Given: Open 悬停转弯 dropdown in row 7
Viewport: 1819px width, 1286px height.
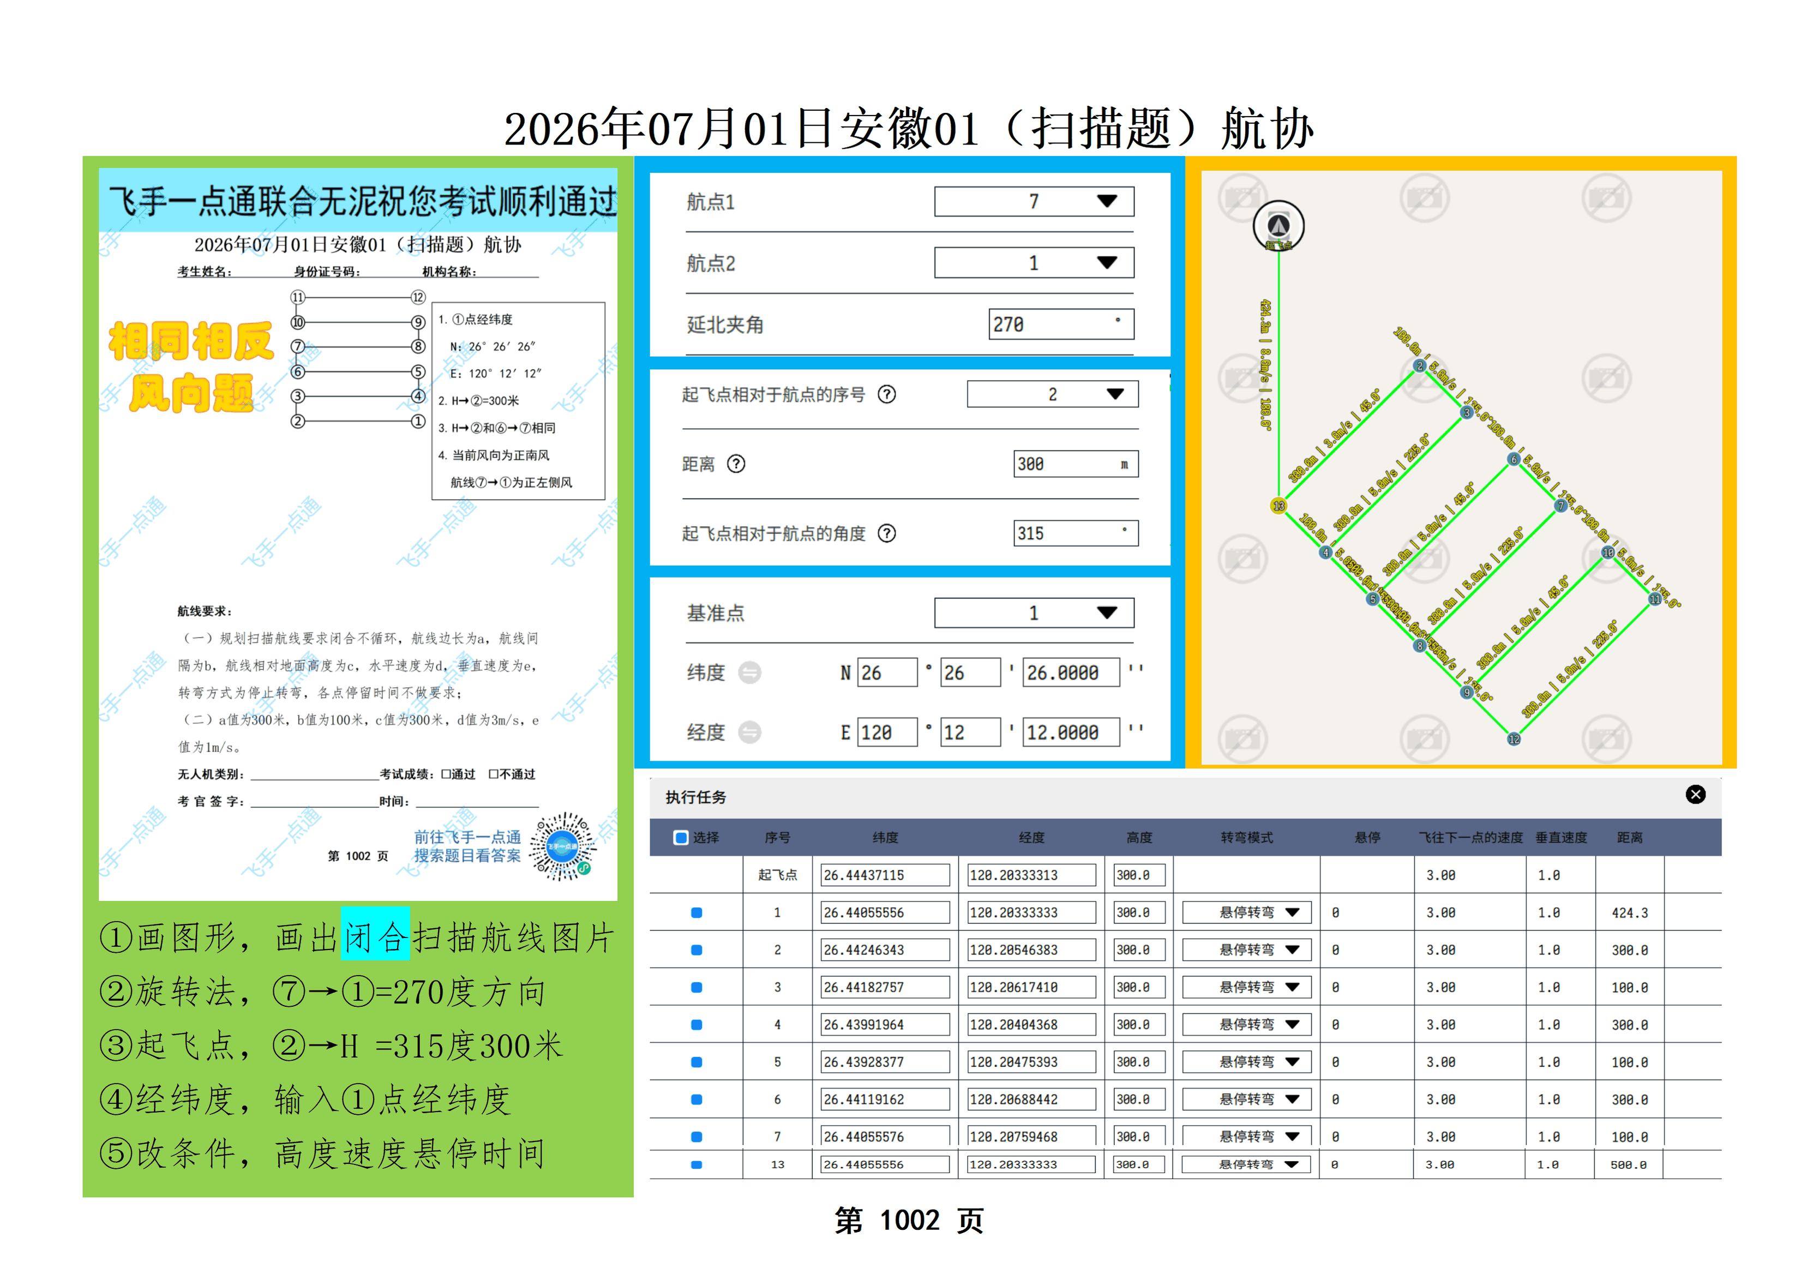Looking at the screenshot, I should pyautogui.click(x=1246, y=1136).
